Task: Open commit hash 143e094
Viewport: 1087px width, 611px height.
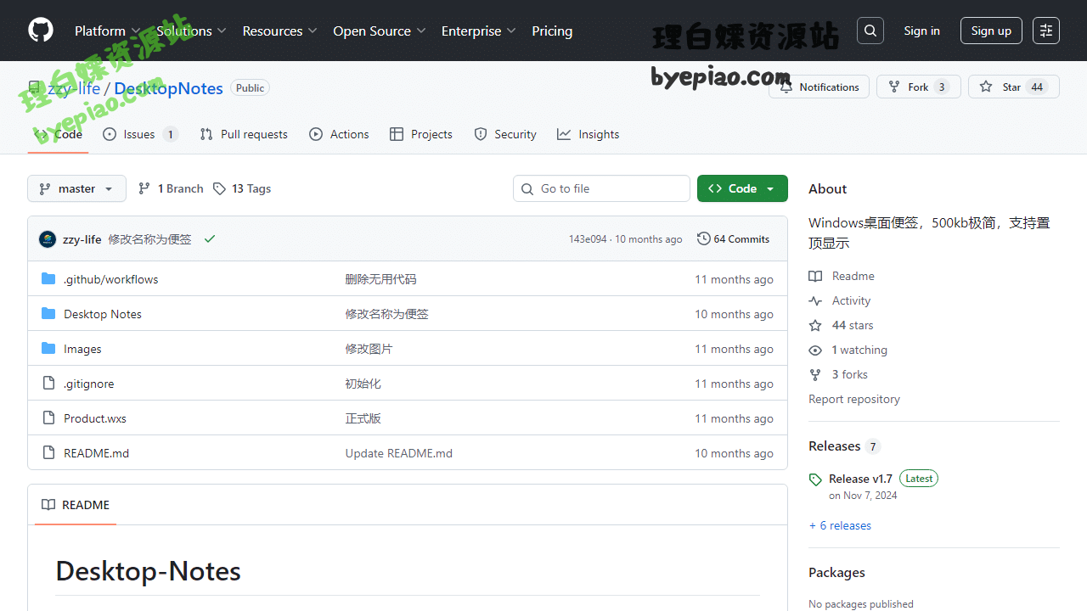Action: pos(588,239)
